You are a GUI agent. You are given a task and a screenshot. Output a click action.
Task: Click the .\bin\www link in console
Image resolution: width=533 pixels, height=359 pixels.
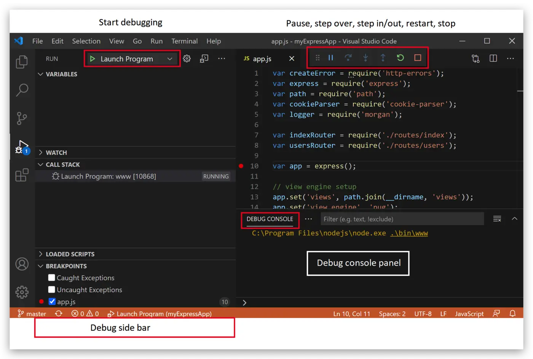tap(409, 233)
